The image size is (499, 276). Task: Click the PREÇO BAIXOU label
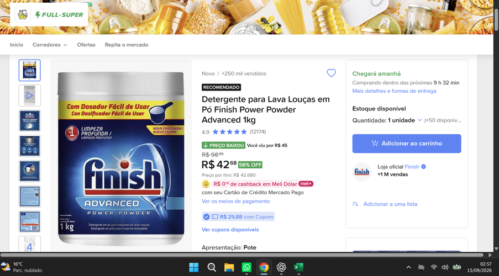click(223, 145)
